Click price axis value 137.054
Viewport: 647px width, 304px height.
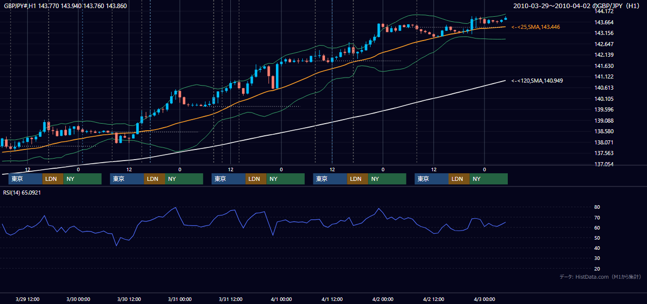(605, 164)
